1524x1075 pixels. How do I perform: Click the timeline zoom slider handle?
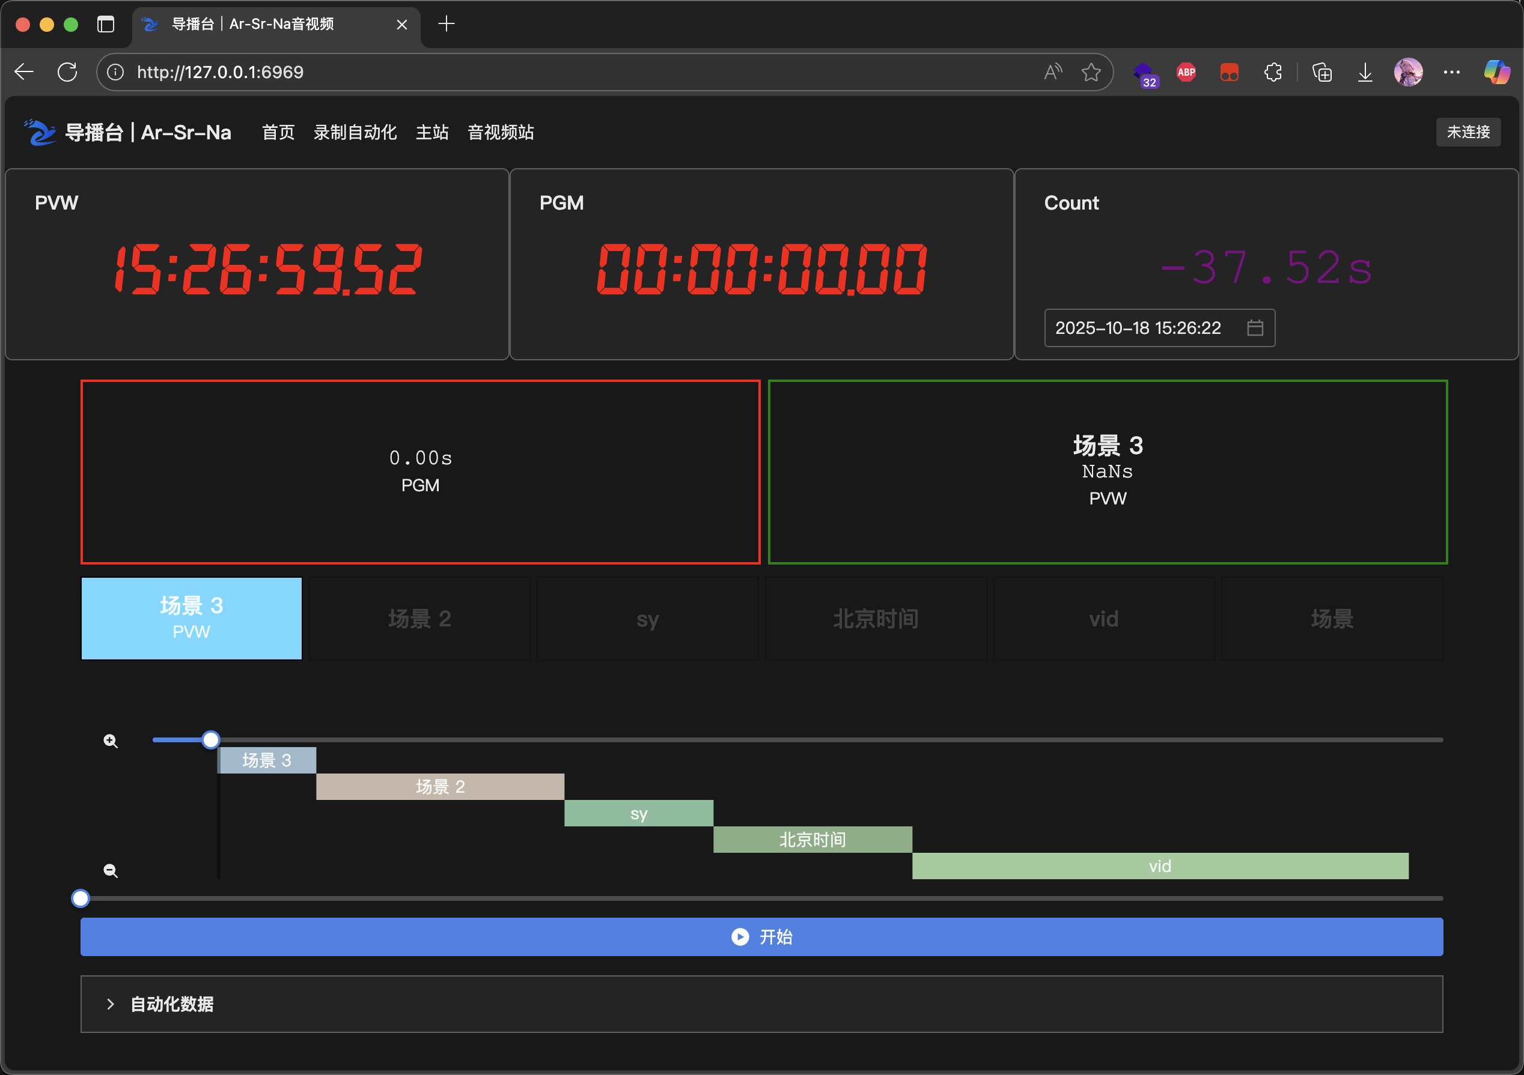coord(210,739)
